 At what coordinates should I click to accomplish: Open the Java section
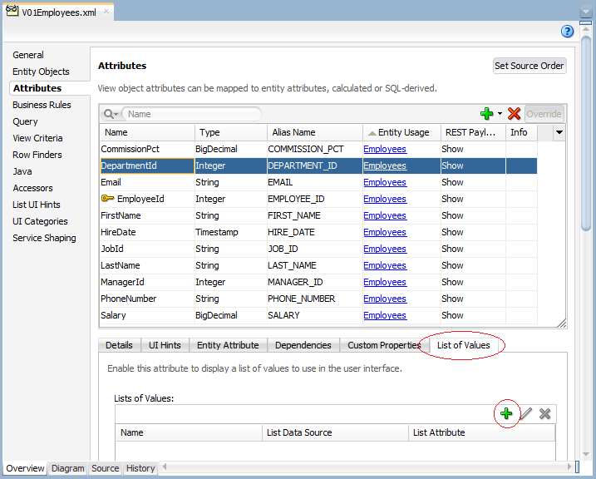[22, 171]
